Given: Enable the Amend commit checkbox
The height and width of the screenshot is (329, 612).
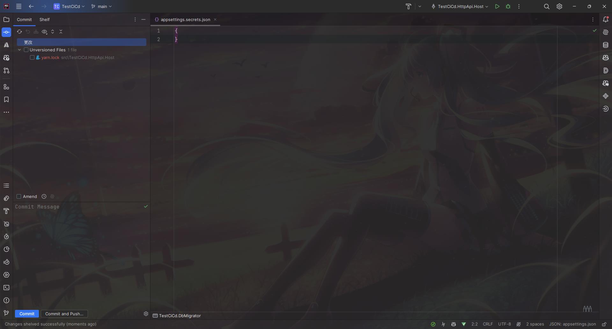Looking at the screenshot, I should click(19, 196).
